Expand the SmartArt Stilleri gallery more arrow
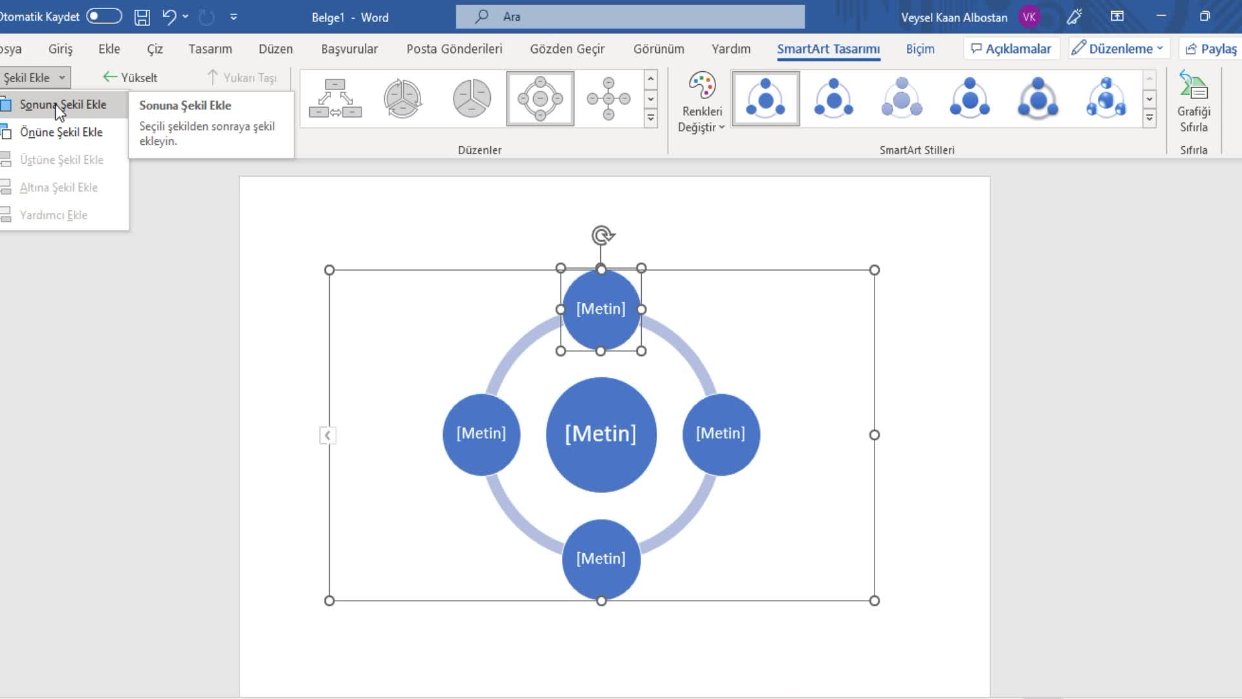 1149,118
